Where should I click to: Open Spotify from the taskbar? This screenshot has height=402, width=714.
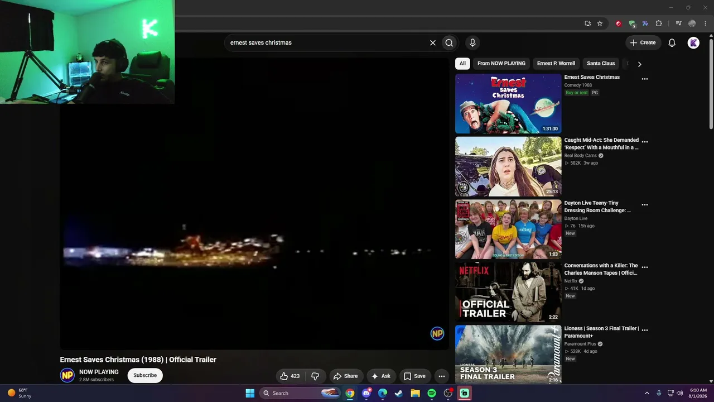coord(432,393)
